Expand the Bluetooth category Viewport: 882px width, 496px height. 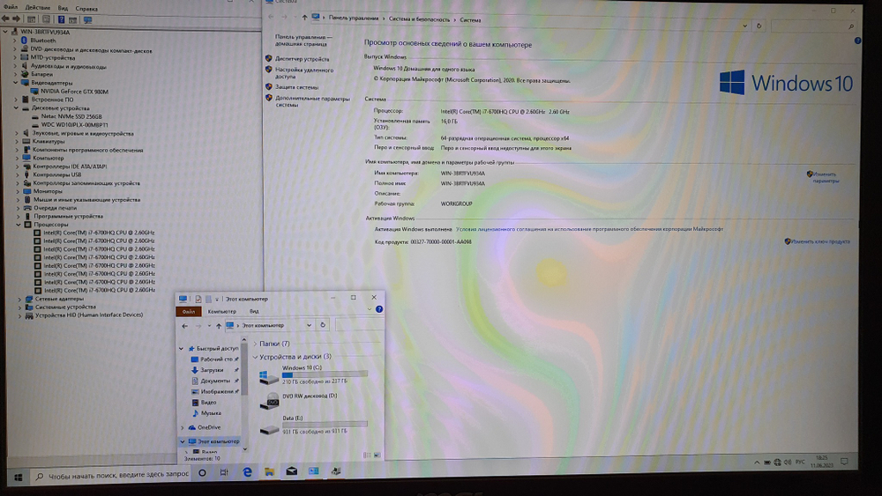pyautogui.click(x=15, y=41)
